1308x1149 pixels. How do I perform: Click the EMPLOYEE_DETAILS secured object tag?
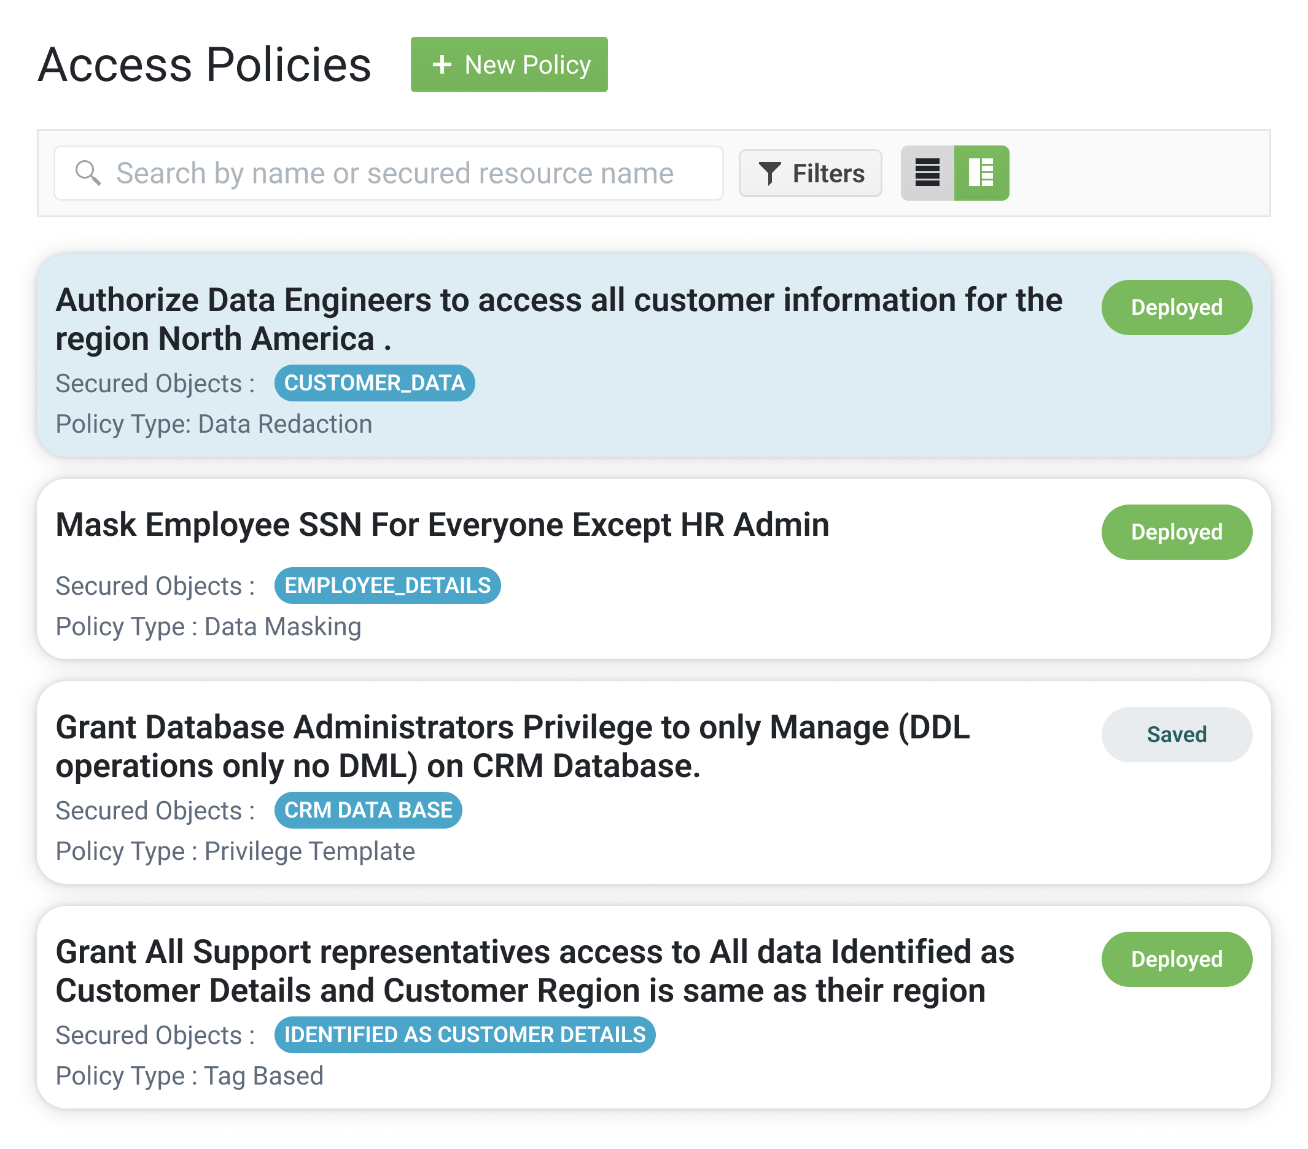pos(387,586)
